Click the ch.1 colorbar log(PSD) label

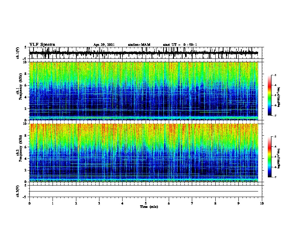279,97
